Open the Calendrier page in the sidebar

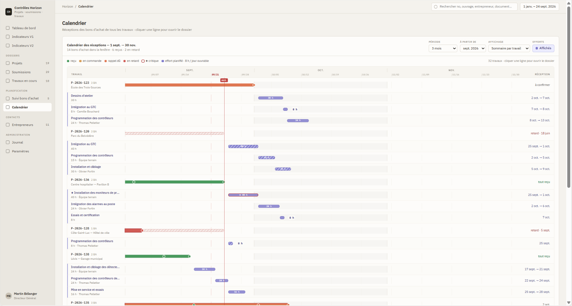27,107
